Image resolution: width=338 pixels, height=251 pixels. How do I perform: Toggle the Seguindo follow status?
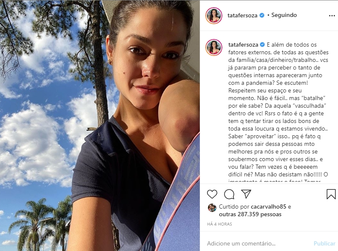click(x=284, y=15)
